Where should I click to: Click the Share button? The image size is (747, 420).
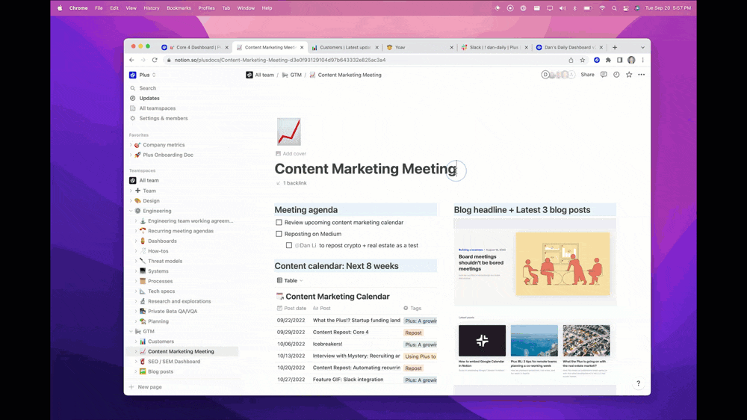point(587,75)
